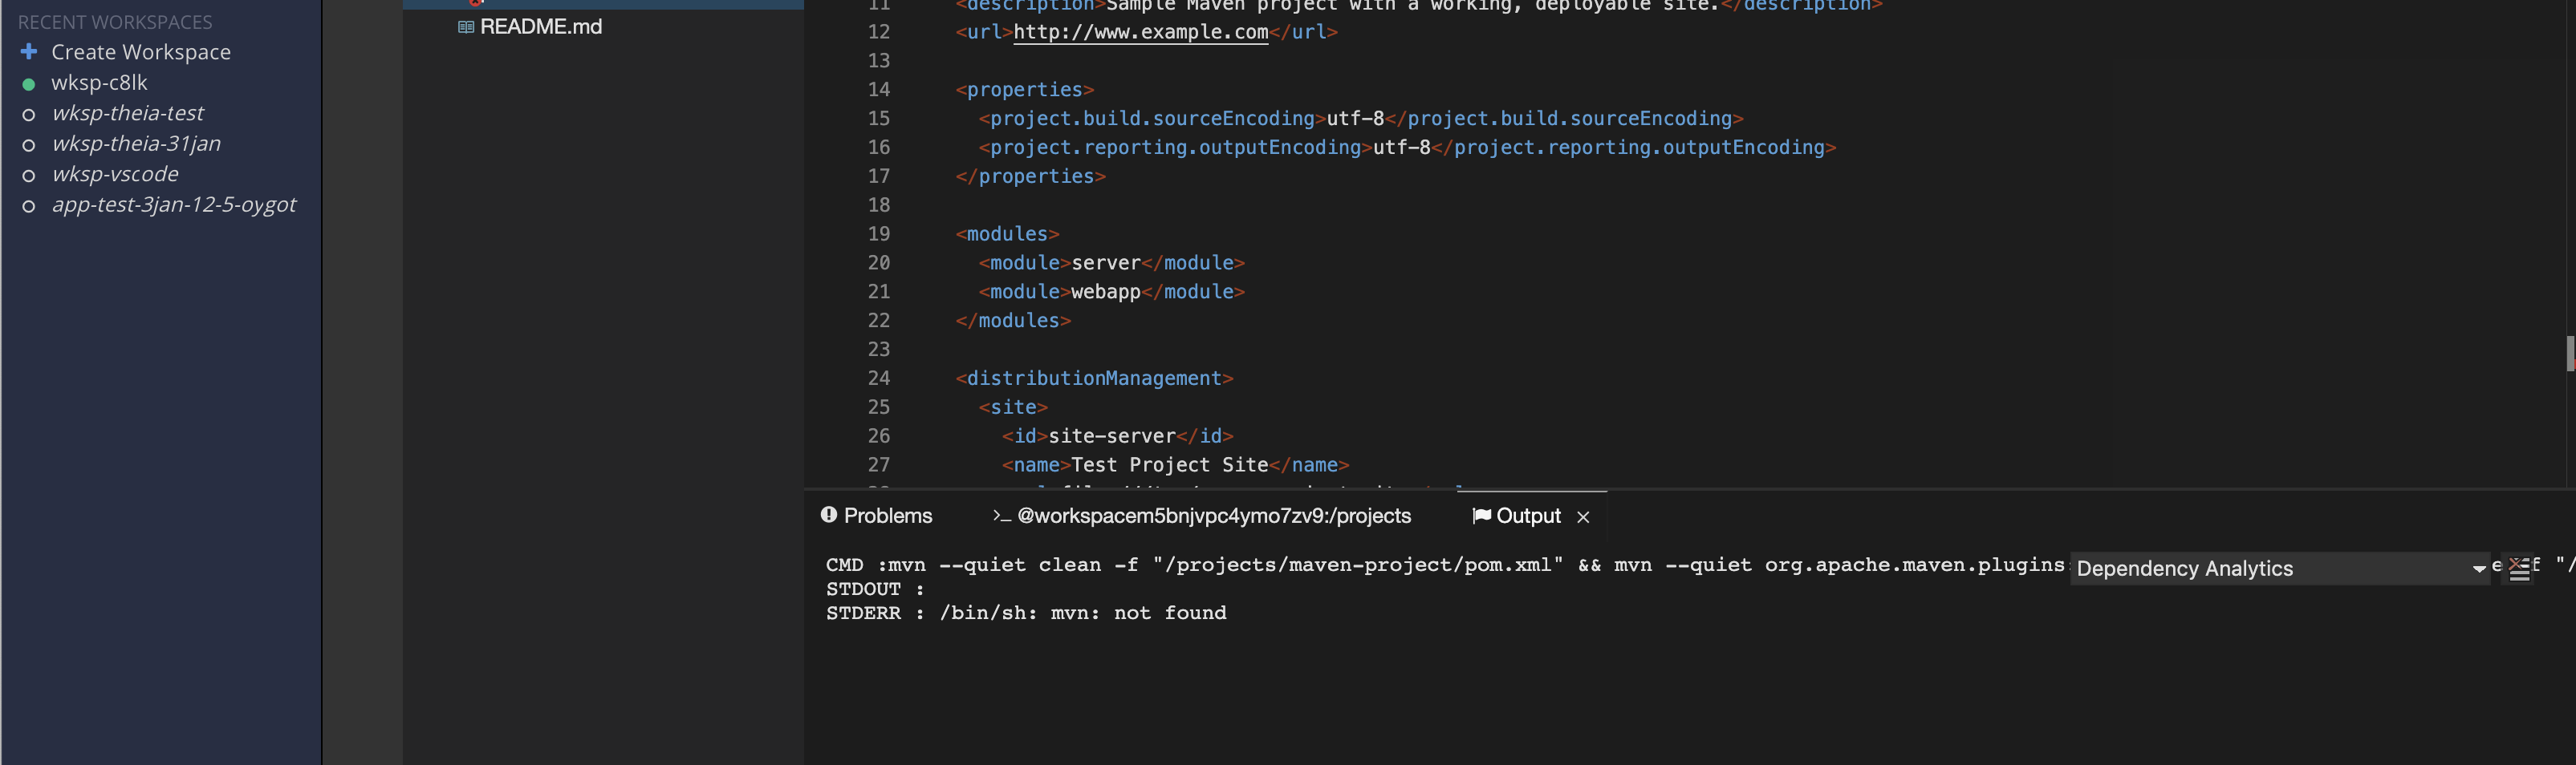2576x765 pixels.
Task: Click 'site-server' id text on line 26
Action: click(x=1112, y=436)
